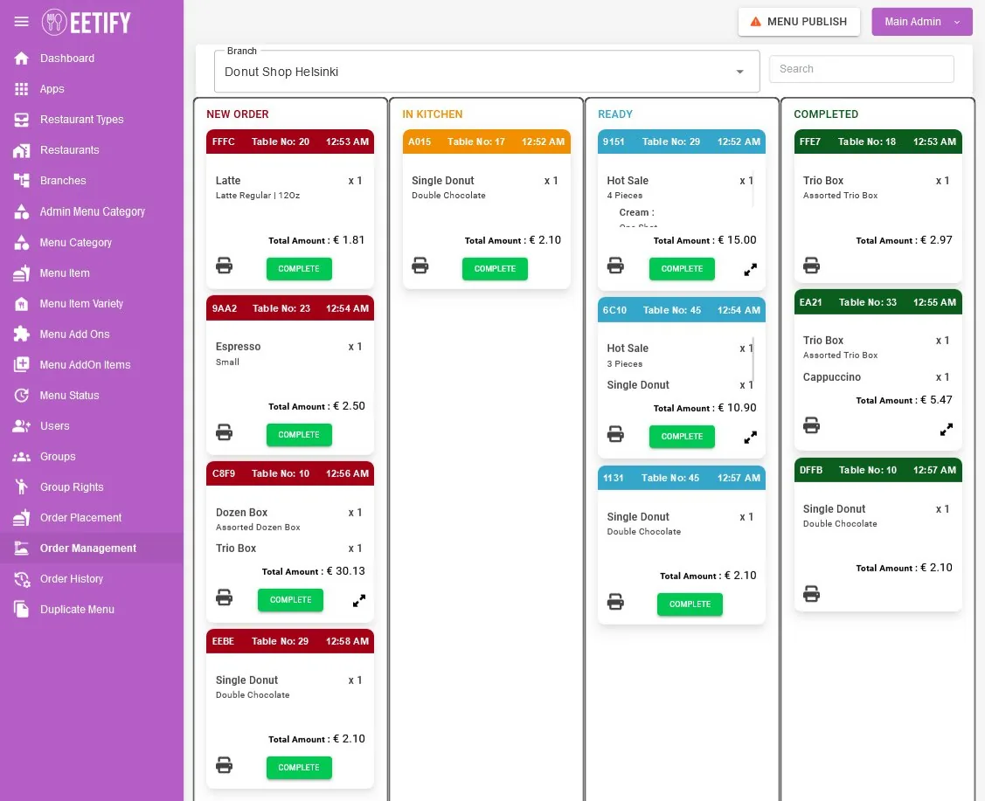
Task: Print order DFFB receipt
Action: (x=812, y=594)
